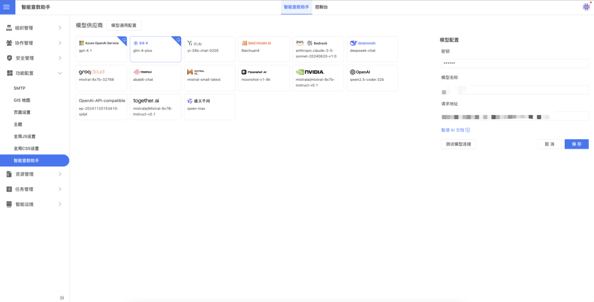Screen dimensions: 594x302
Task: Select the deepseek provider card
Action: click(x=372, y=49)
